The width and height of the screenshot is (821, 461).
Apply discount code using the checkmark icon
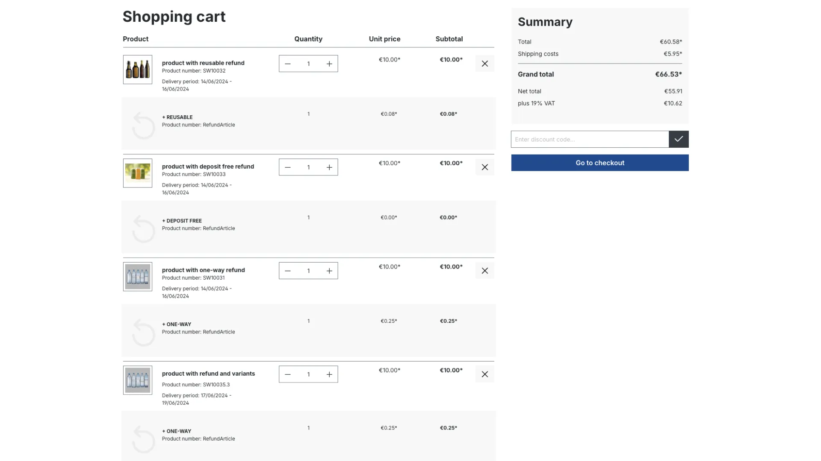tap(678, 139)
